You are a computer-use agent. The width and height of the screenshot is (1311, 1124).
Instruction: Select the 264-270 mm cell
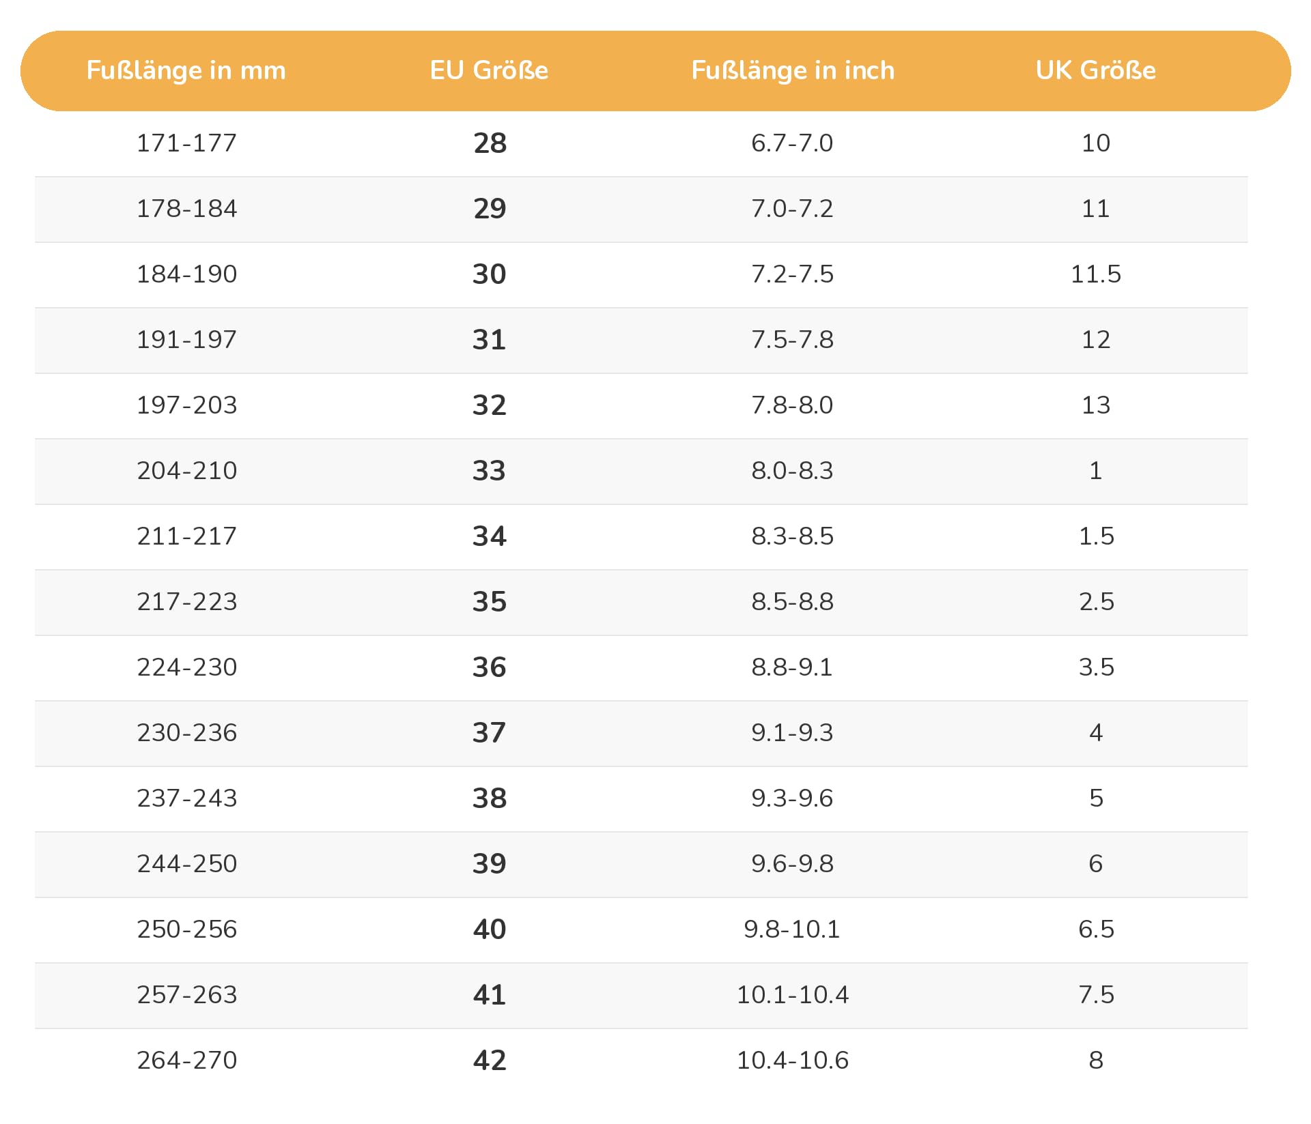[186, 1061]
